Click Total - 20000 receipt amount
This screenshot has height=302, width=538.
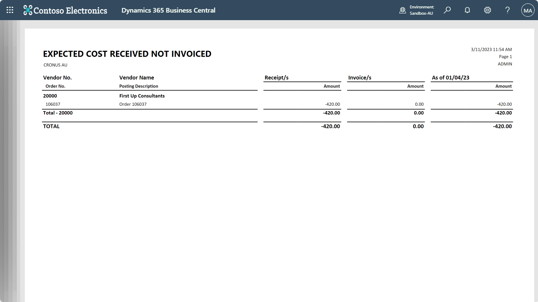click(x=332, y=113)
